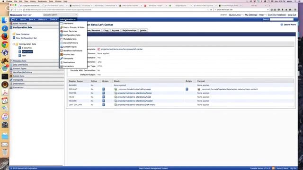This screenshot has height=170, width=303.
Task: Open the blocks/footer block link
Action: (134, 93)
